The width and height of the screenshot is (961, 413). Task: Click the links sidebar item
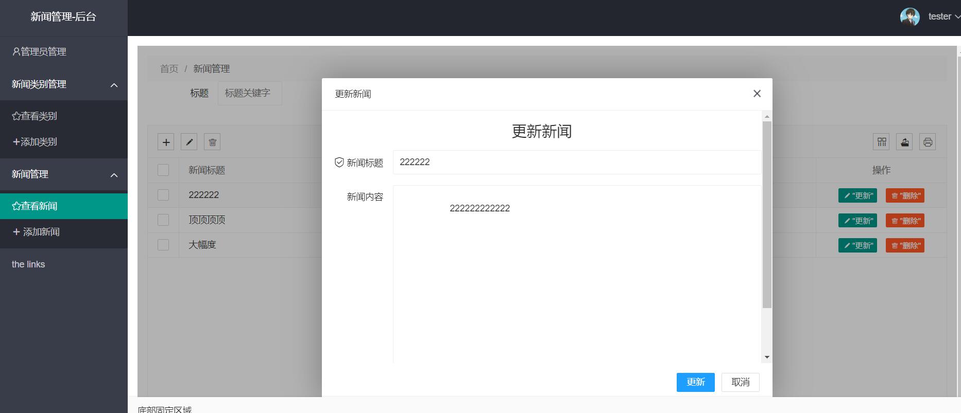pyautogui.click(x=64, y=264)
